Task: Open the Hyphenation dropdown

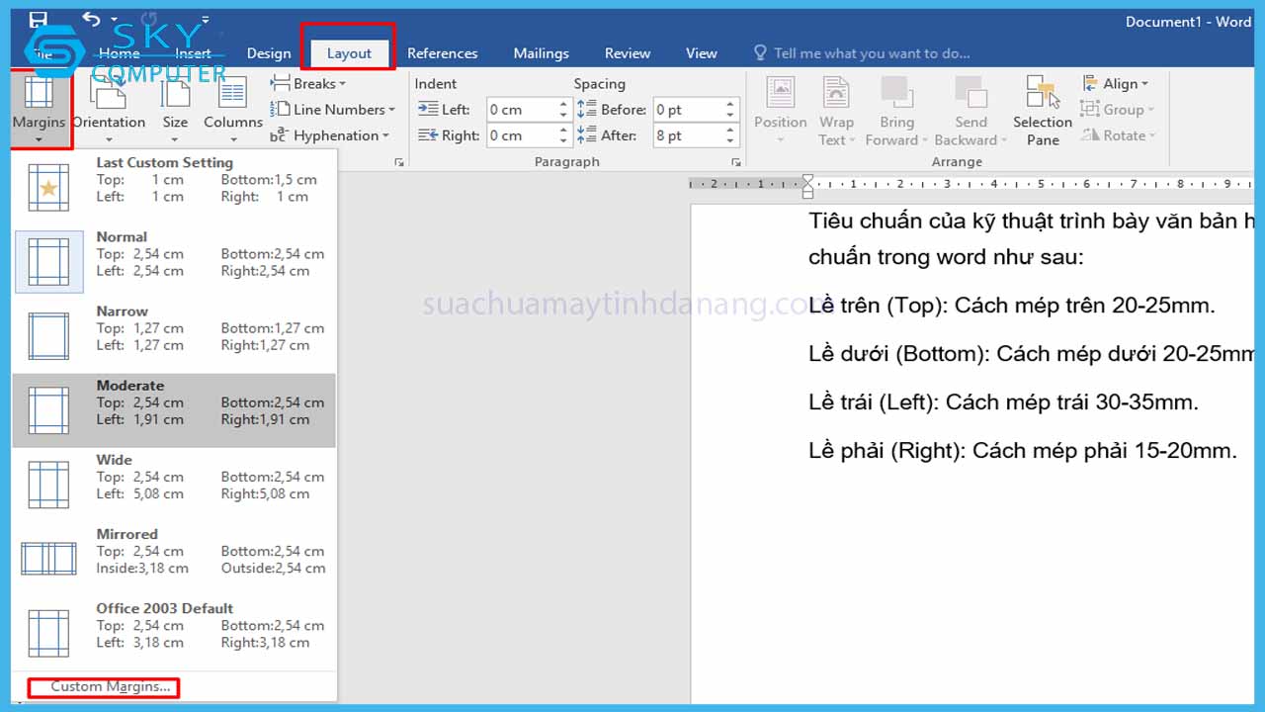Action: 330,135
